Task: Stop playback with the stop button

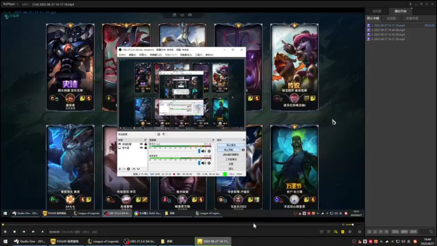Action: [x=15, y=232]
